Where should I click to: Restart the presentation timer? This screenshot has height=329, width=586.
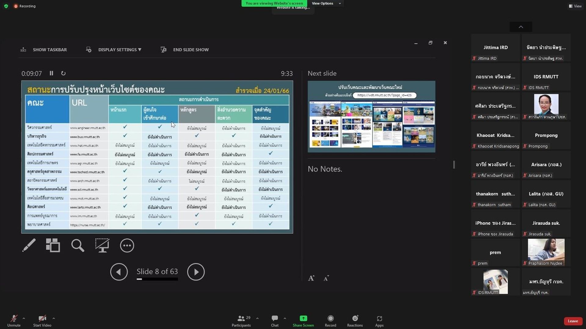point(63,73)
